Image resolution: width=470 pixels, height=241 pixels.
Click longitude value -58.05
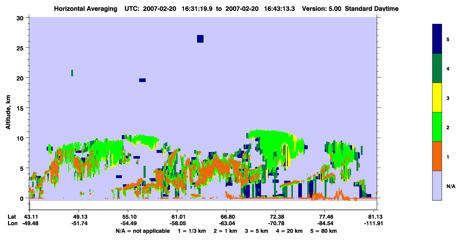click(177, 223)
